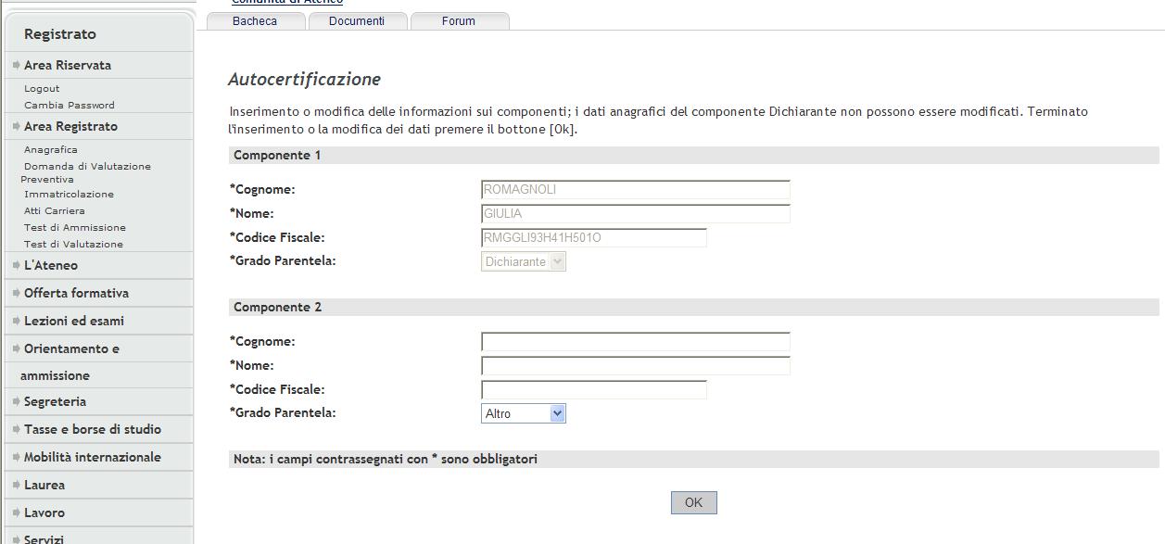
Task: Open the Componente 2 Grado Parentela dropdown
Action: (x=524, y=413)
